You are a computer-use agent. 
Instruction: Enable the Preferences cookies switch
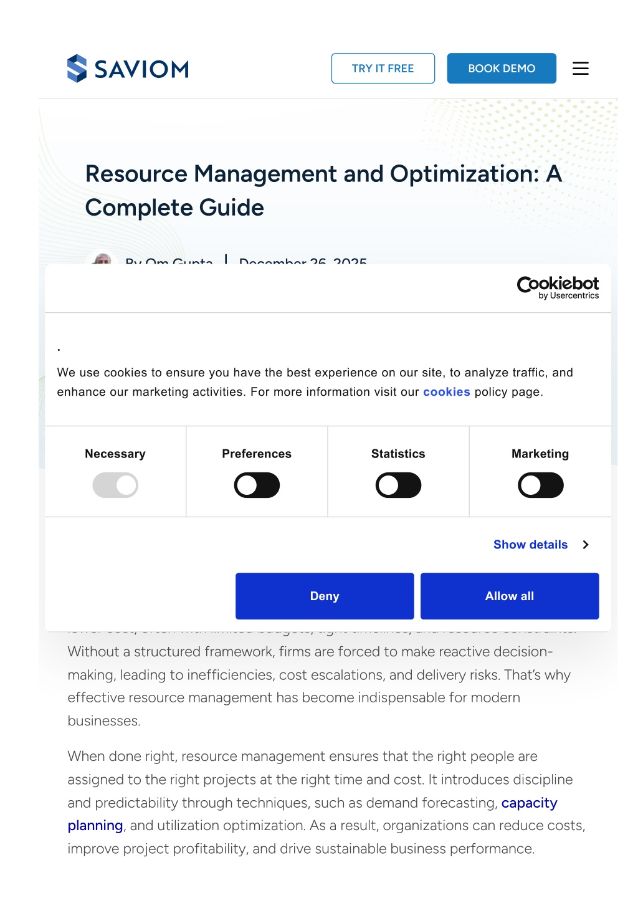(257, 485)
